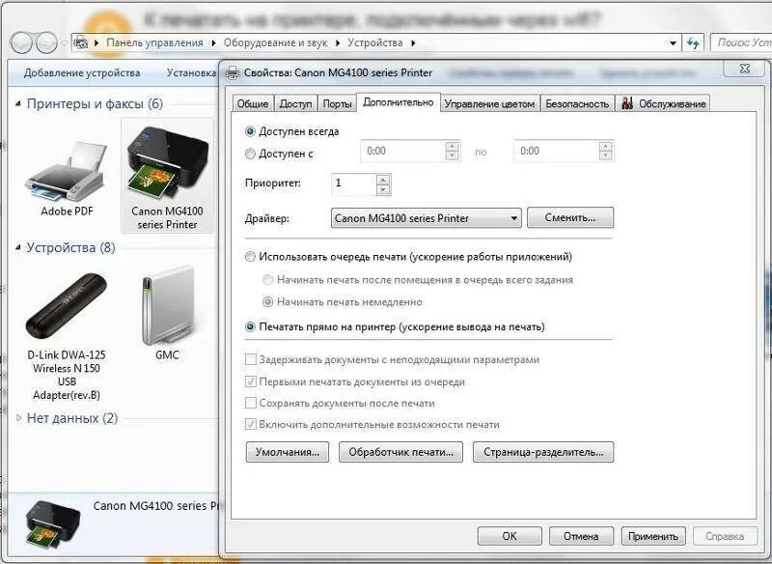Click the 'Страница-разделитель...' button

pos(543,452)
